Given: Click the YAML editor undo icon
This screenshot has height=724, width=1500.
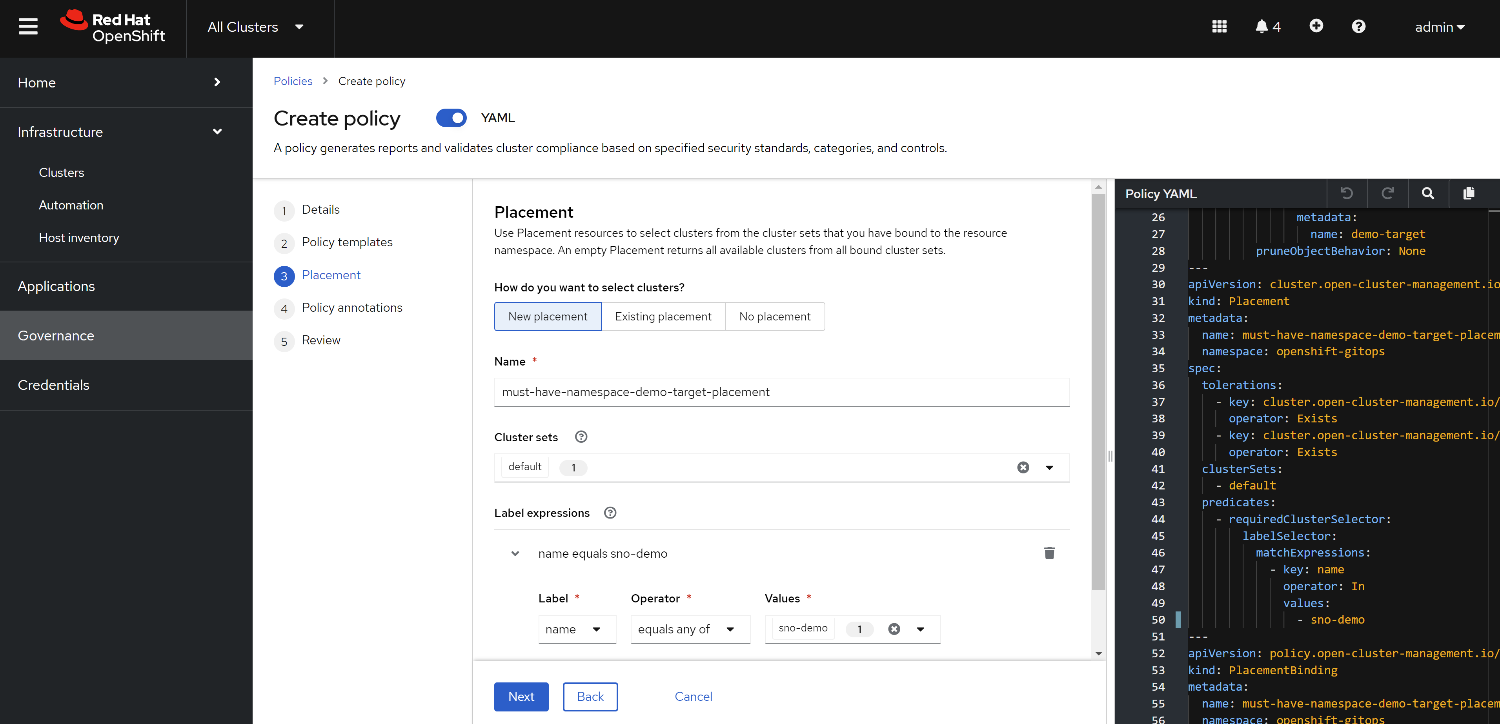Looking at the screenshot, I should click(x=1346, y=193).
